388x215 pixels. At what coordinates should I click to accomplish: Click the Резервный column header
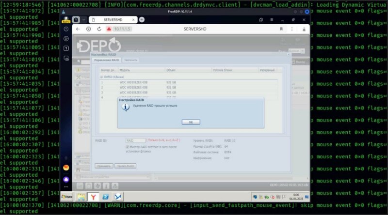click(x=267, y=70)
